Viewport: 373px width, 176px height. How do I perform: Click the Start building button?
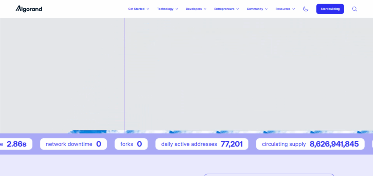[330, 9]
